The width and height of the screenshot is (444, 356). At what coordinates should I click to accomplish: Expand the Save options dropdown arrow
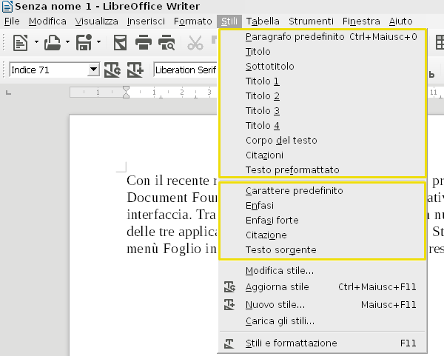pos(99,42)
